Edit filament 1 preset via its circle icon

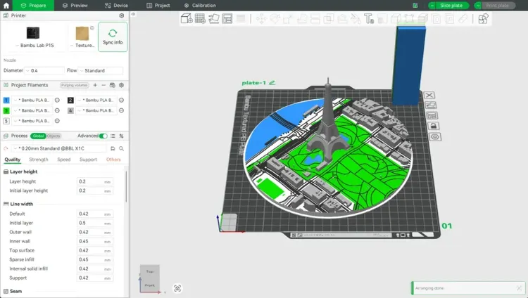57,100
